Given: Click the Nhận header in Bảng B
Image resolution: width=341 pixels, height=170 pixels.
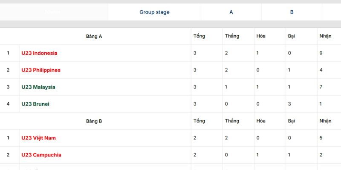Looking at the screenshot, I should [x=325, y=121].
